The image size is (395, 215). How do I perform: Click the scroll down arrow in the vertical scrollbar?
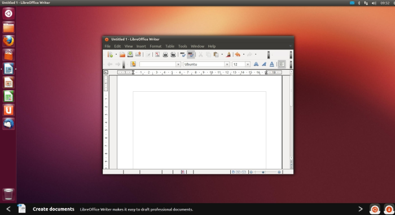tap(292, 158)
